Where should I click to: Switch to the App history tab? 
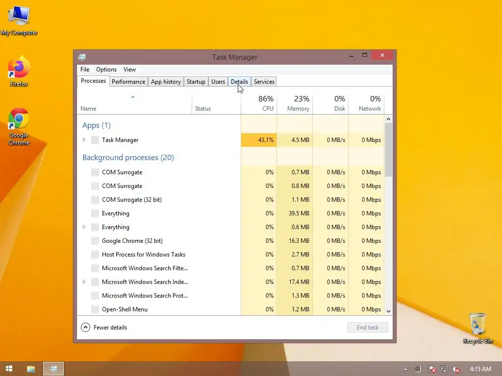pos(166,82)
